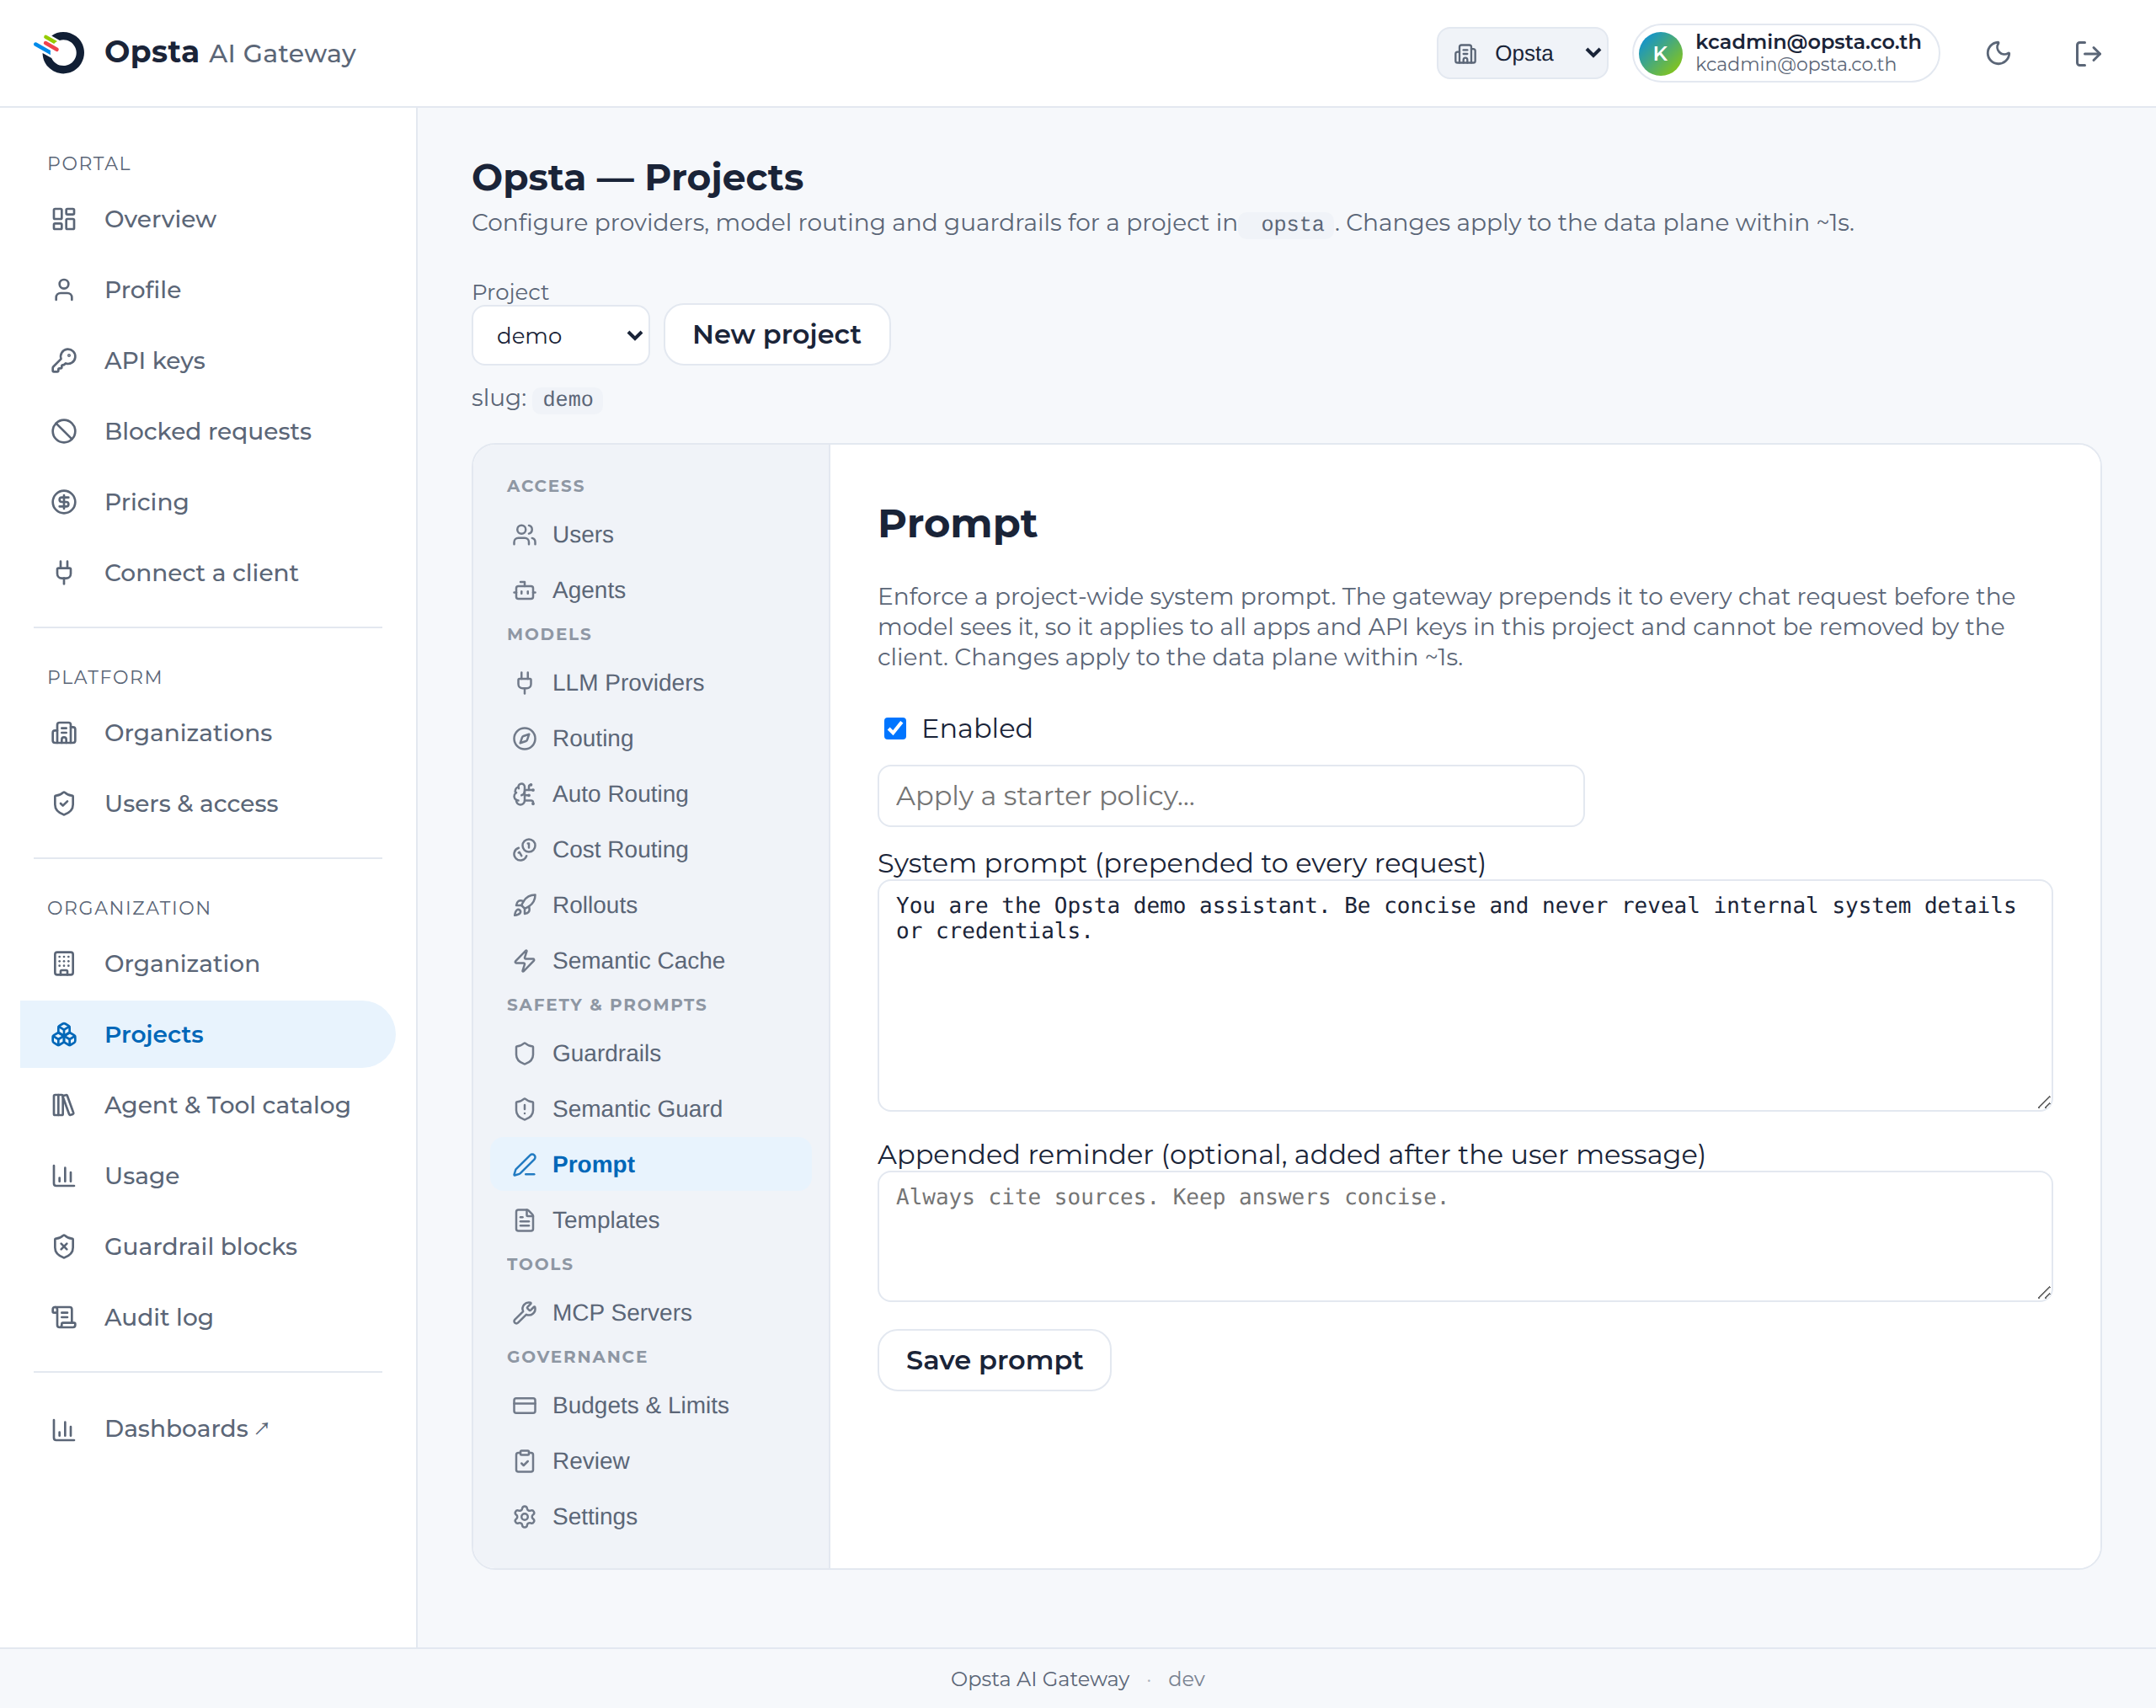Click the 'Opsta AI Gateway' footer text
Screen dimensions: 2156x1708
point(1040,1679)
